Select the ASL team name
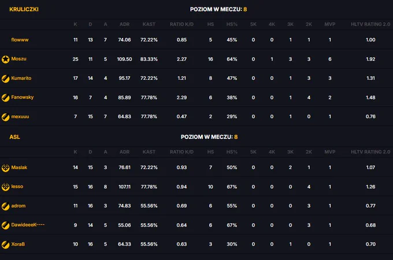The image size is (393, 260). pyautogui.click(x=14, y=137)
